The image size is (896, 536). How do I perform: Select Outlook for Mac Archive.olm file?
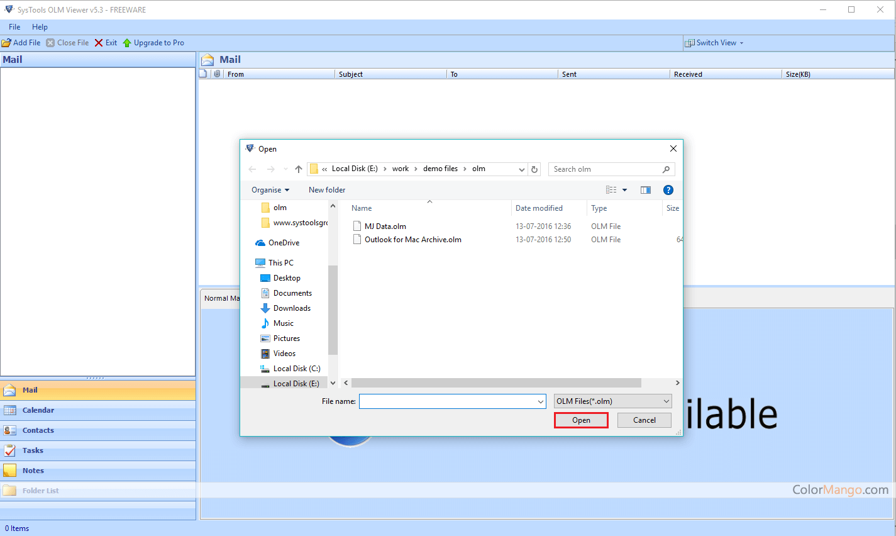(407, 240)
